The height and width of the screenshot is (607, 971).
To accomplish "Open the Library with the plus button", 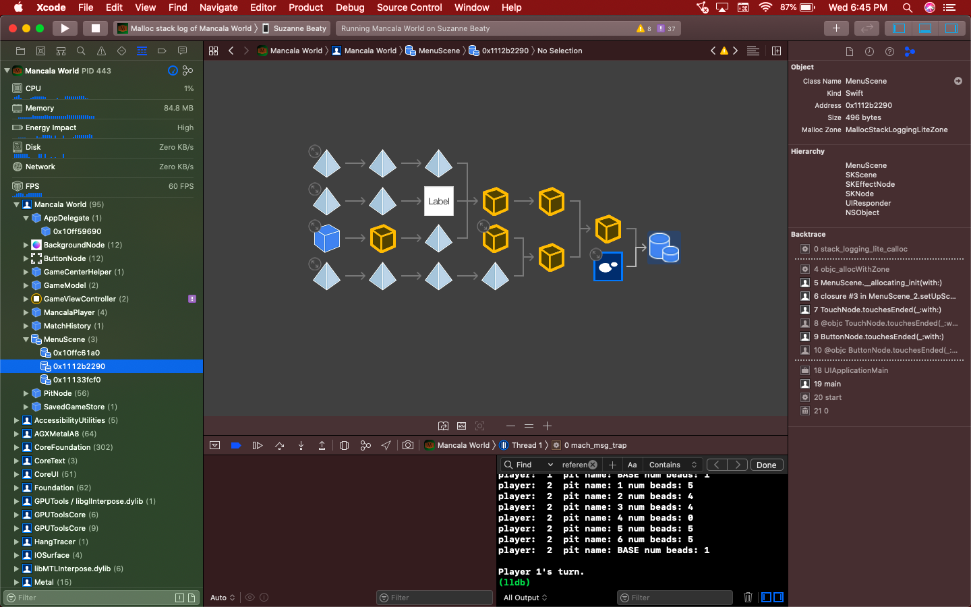I will click(x=836, y=28).
